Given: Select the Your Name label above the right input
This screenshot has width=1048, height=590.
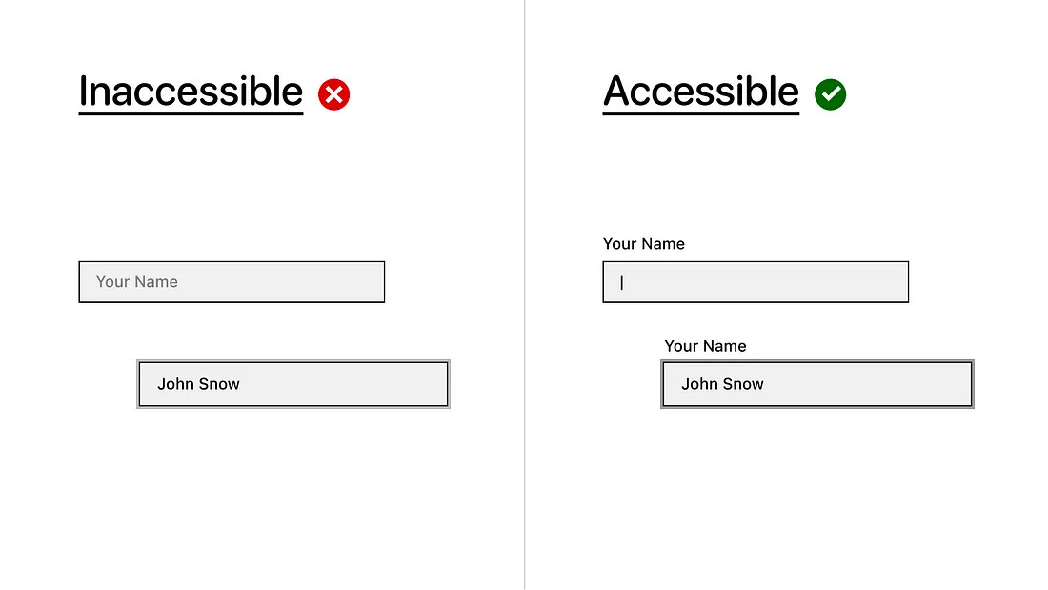Looking at the screenshot, I should coord(644,244).
